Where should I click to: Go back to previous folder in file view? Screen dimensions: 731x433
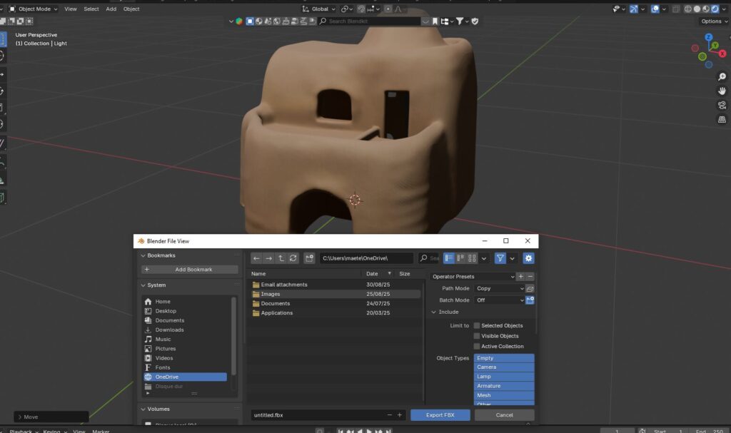click(x=256, y=258)
